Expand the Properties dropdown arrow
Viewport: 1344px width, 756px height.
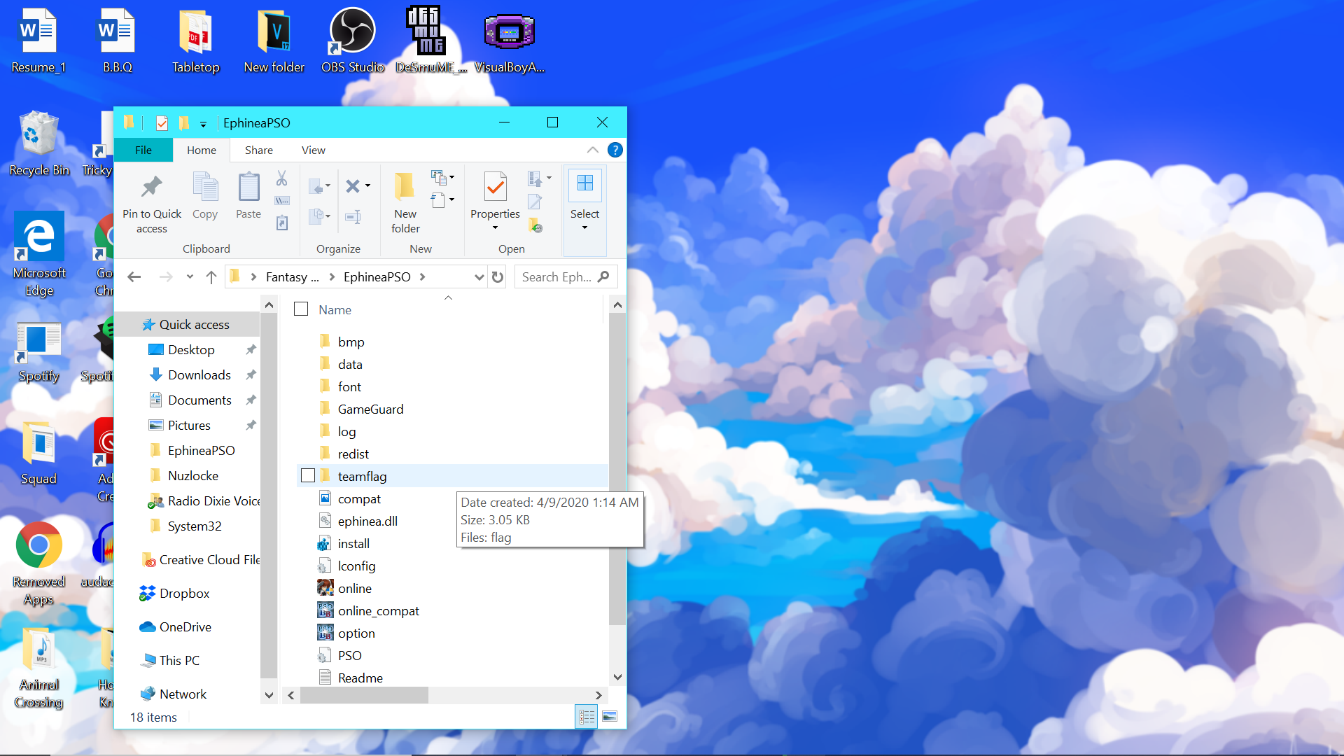(x=495, y=227)
